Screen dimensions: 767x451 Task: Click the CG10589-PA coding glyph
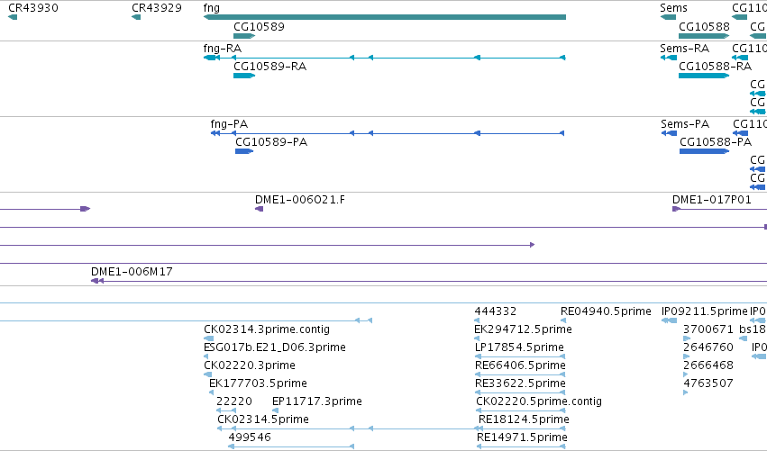pyautogui.click(x=244, y=151)
